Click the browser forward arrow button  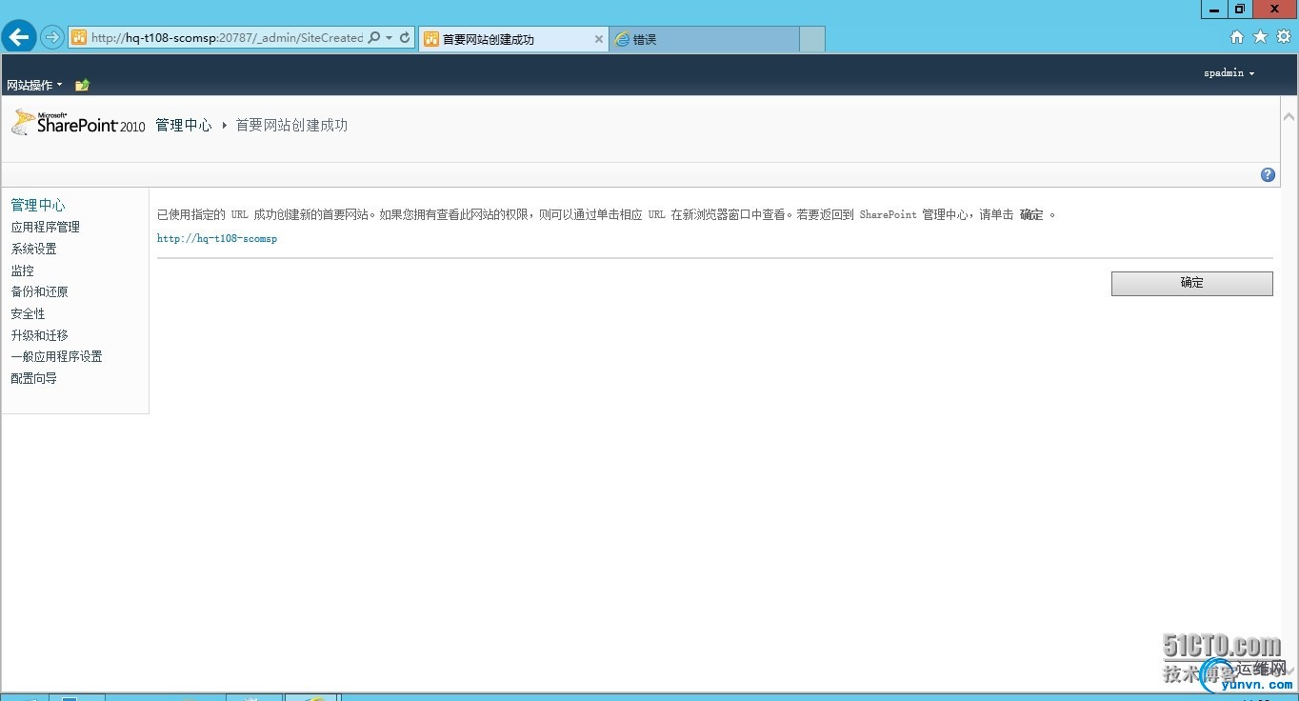click(x=52, y=38)
